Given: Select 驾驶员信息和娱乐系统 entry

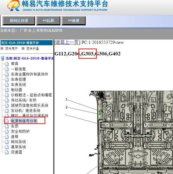Looking at the screenshot, I should (x=30, y=105).
